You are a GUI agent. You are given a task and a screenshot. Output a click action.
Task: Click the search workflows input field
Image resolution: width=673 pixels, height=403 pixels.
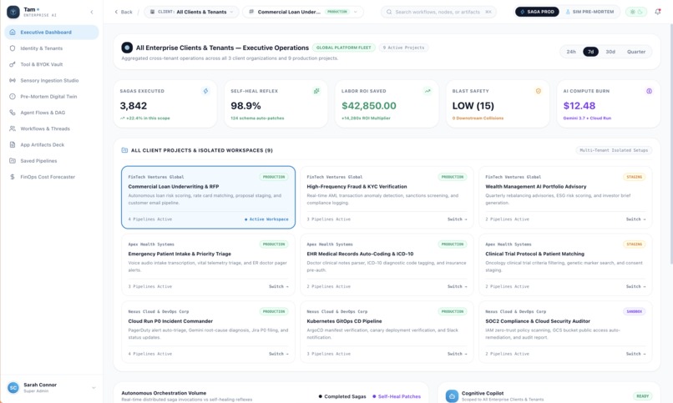point(438,12)
